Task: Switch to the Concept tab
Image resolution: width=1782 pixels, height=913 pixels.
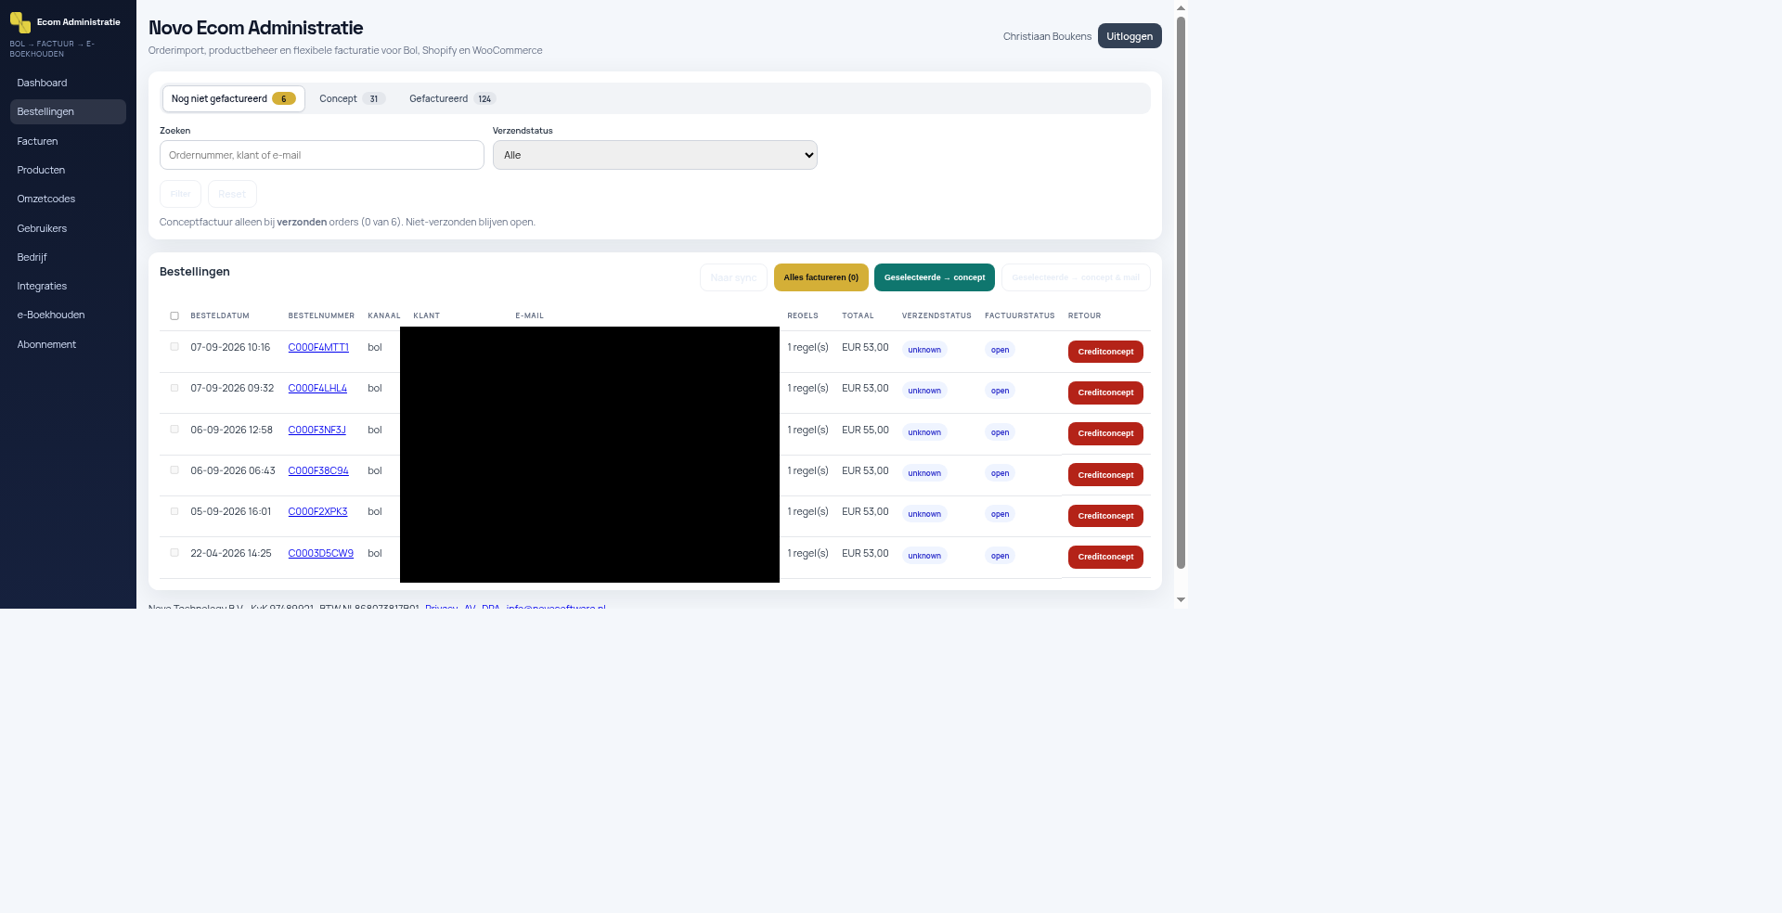Action: pyautogui.click(x=352, y=98)
